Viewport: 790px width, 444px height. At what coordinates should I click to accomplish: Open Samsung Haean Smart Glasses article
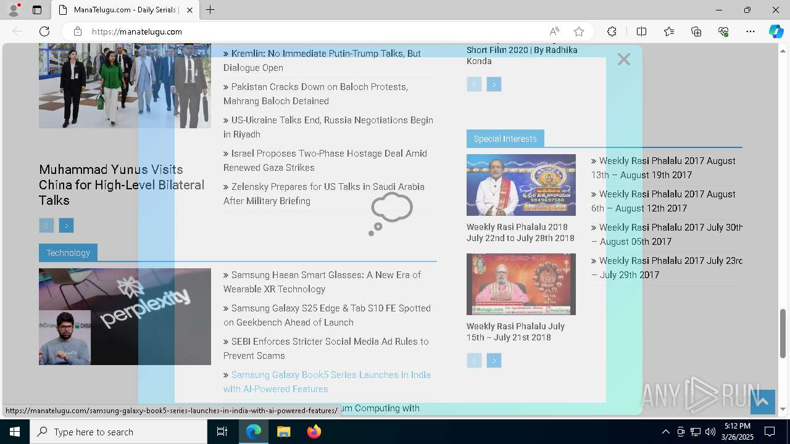pyautogui.click(x=322, y=282)
